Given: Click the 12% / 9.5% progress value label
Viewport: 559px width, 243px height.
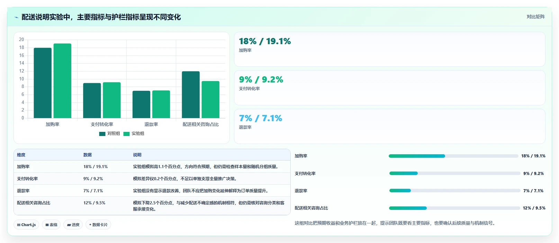Looking at the screenshot, I should [534, 208].
